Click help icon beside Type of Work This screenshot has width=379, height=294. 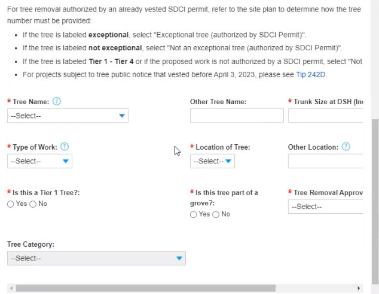65,147
